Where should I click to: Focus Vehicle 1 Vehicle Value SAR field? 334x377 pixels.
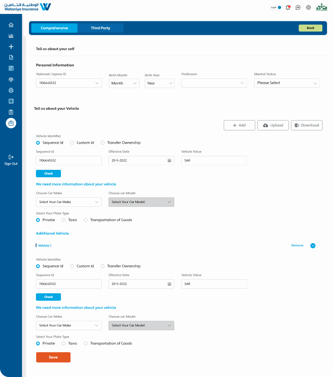click(x=214, y=284)
